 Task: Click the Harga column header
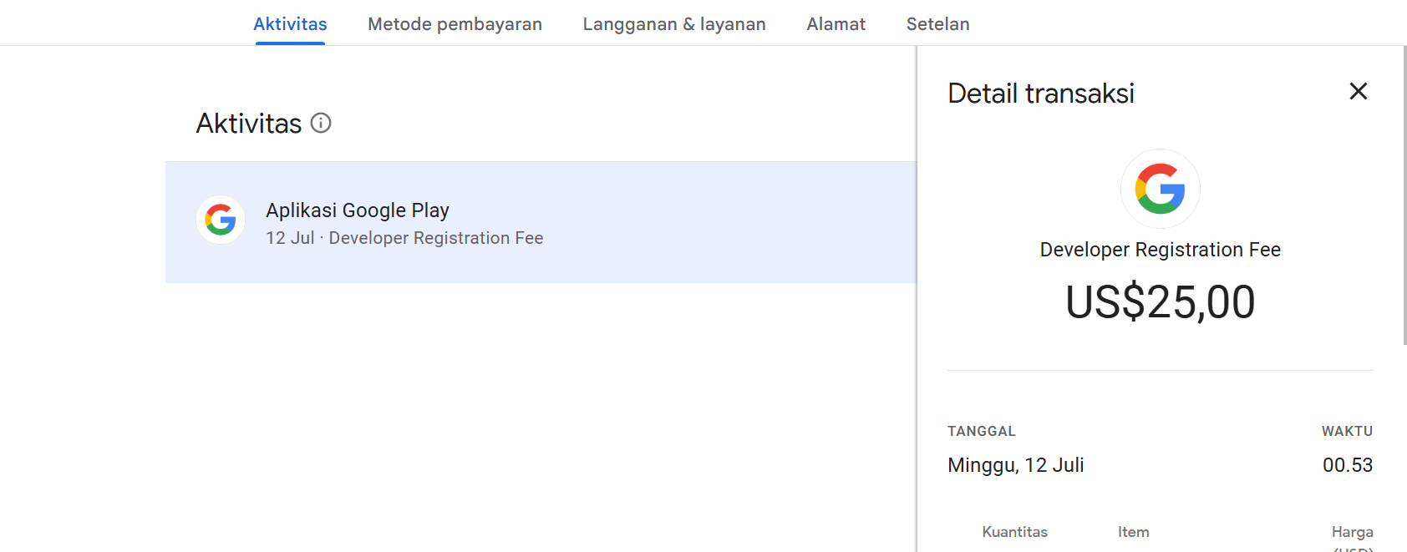pos(1353,532)
